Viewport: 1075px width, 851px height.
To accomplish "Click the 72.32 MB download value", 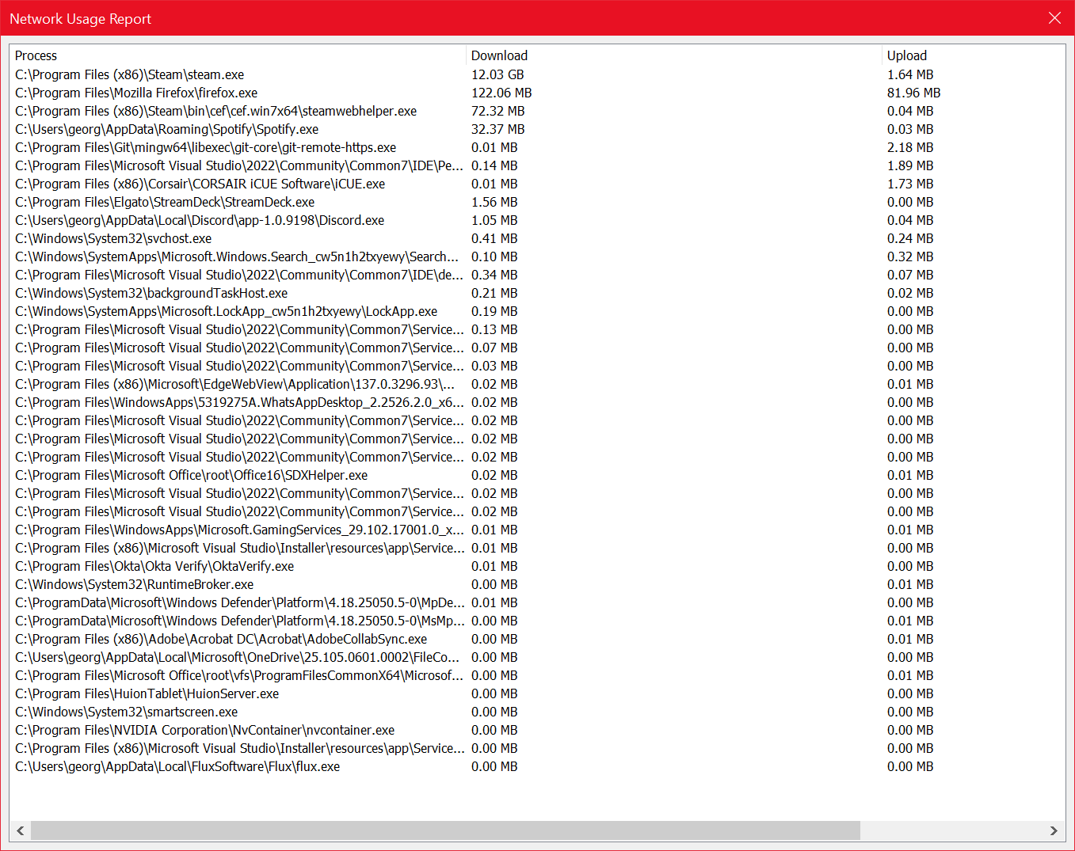I will [x=497, y=111].
